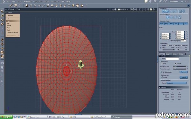
Task: Click the sphere primitive icon in top toolbar
Action: tap(26, 5)
